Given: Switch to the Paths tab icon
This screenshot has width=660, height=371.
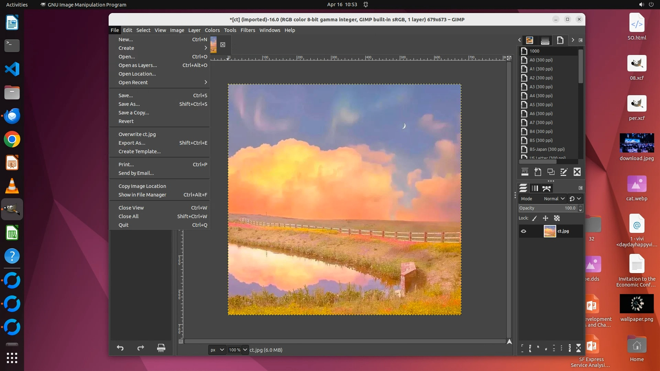Looking at the screenshot, I should click(547, 188).
